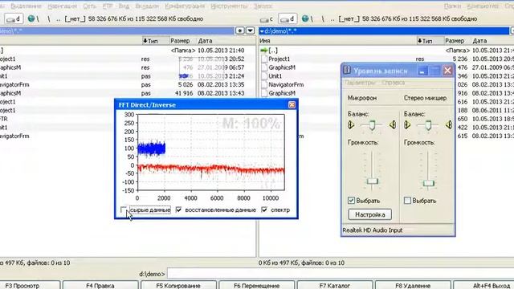514x289 pixels.
Task: Click left speaker icon of Стерео микшер balance
Action: coord(407,125)
